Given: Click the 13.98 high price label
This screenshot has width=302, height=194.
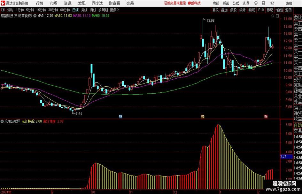Looking at the screenshot, I should tap(210, 21).
